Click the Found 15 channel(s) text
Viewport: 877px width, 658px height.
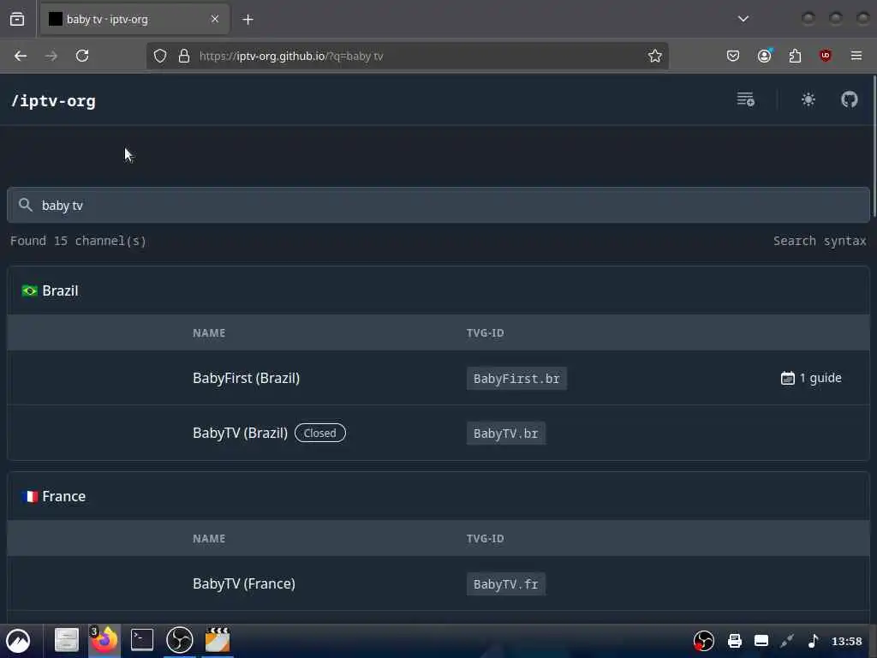(78, 241)
